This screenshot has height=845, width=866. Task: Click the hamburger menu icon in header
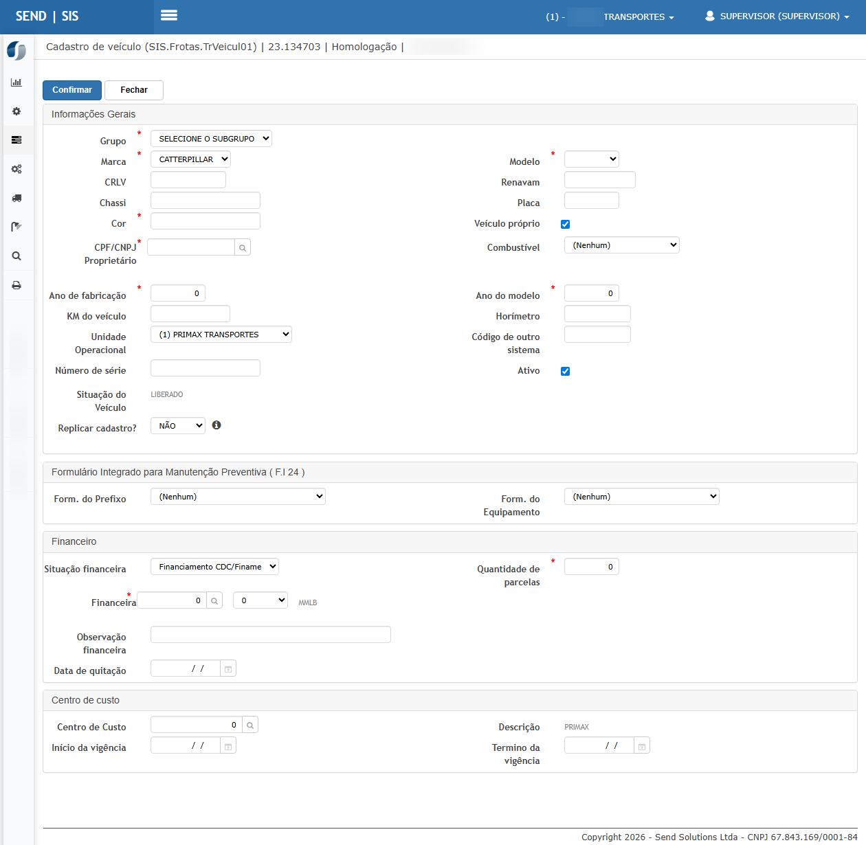tap(169, 15)
